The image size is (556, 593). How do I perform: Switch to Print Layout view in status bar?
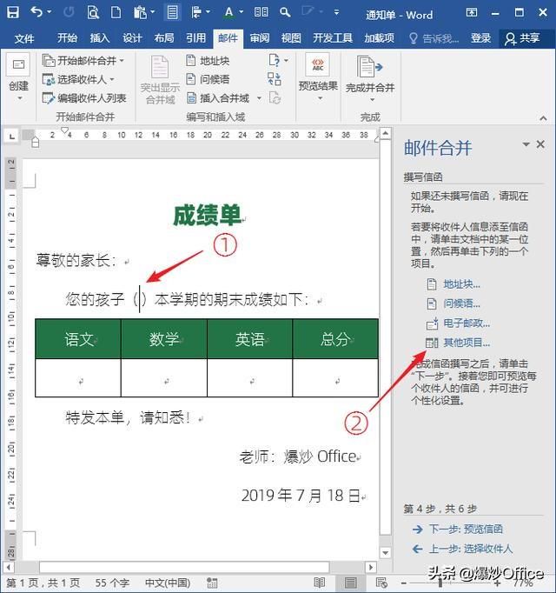[350, 583]
